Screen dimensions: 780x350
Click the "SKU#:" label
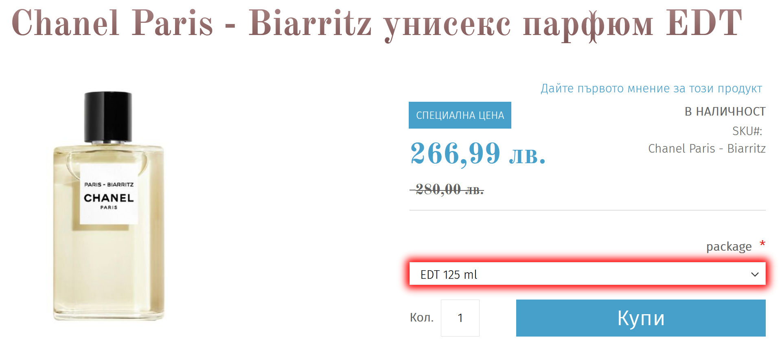pos(747,131)
